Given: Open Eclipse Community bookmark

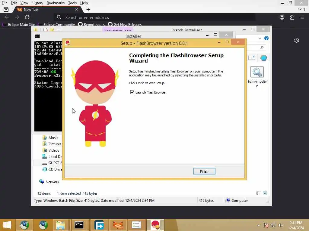Looking at the screenshot, I should click(x=57, y=25).
